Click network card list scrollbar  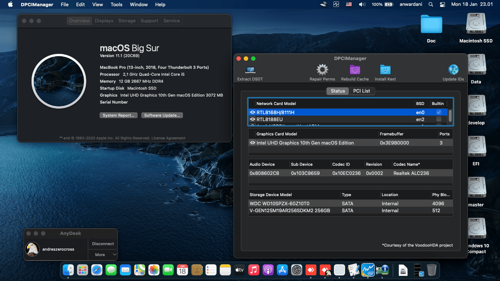(450, 116)
